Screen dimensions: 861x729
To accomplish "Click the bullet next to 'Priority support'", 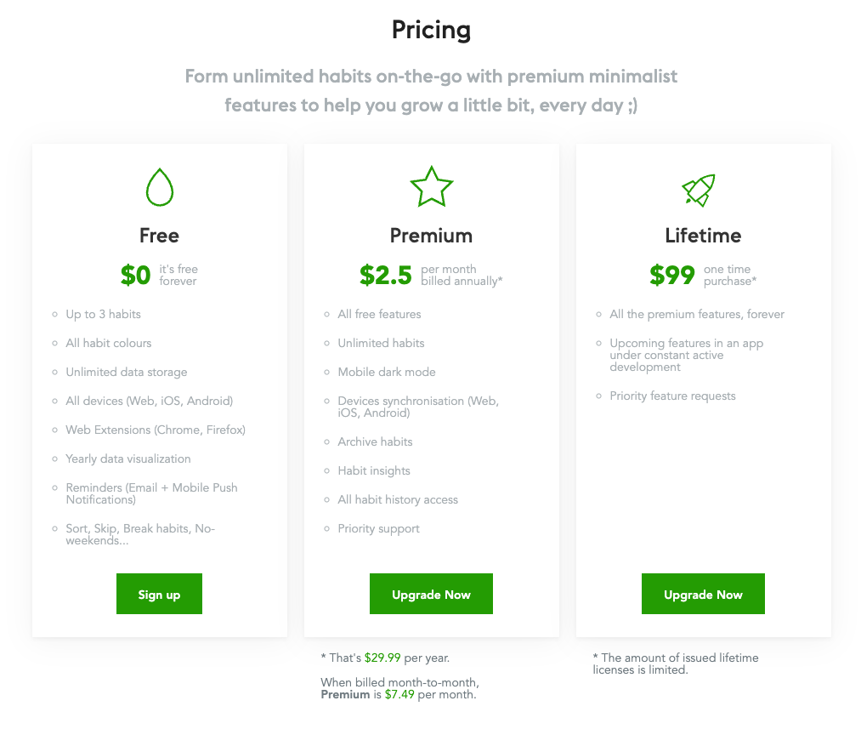I will pos(328,528).
